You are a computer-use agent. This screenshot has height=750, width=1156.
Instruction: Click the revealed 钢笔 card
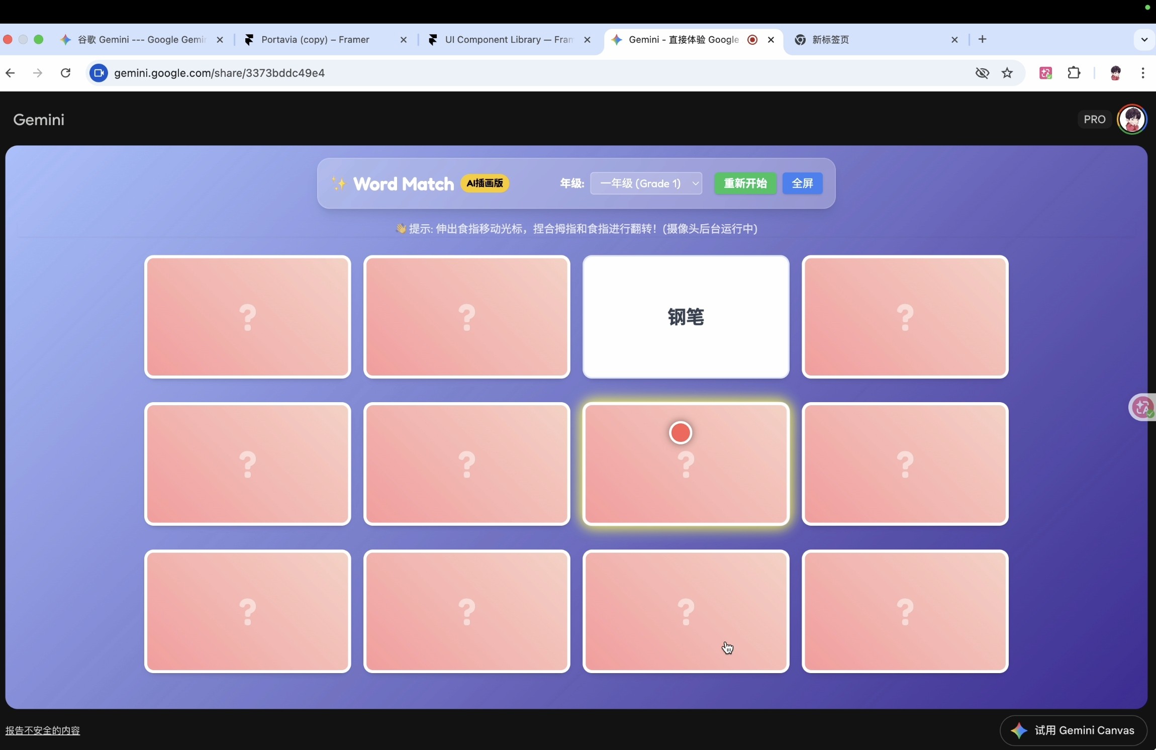click(686, 317)
